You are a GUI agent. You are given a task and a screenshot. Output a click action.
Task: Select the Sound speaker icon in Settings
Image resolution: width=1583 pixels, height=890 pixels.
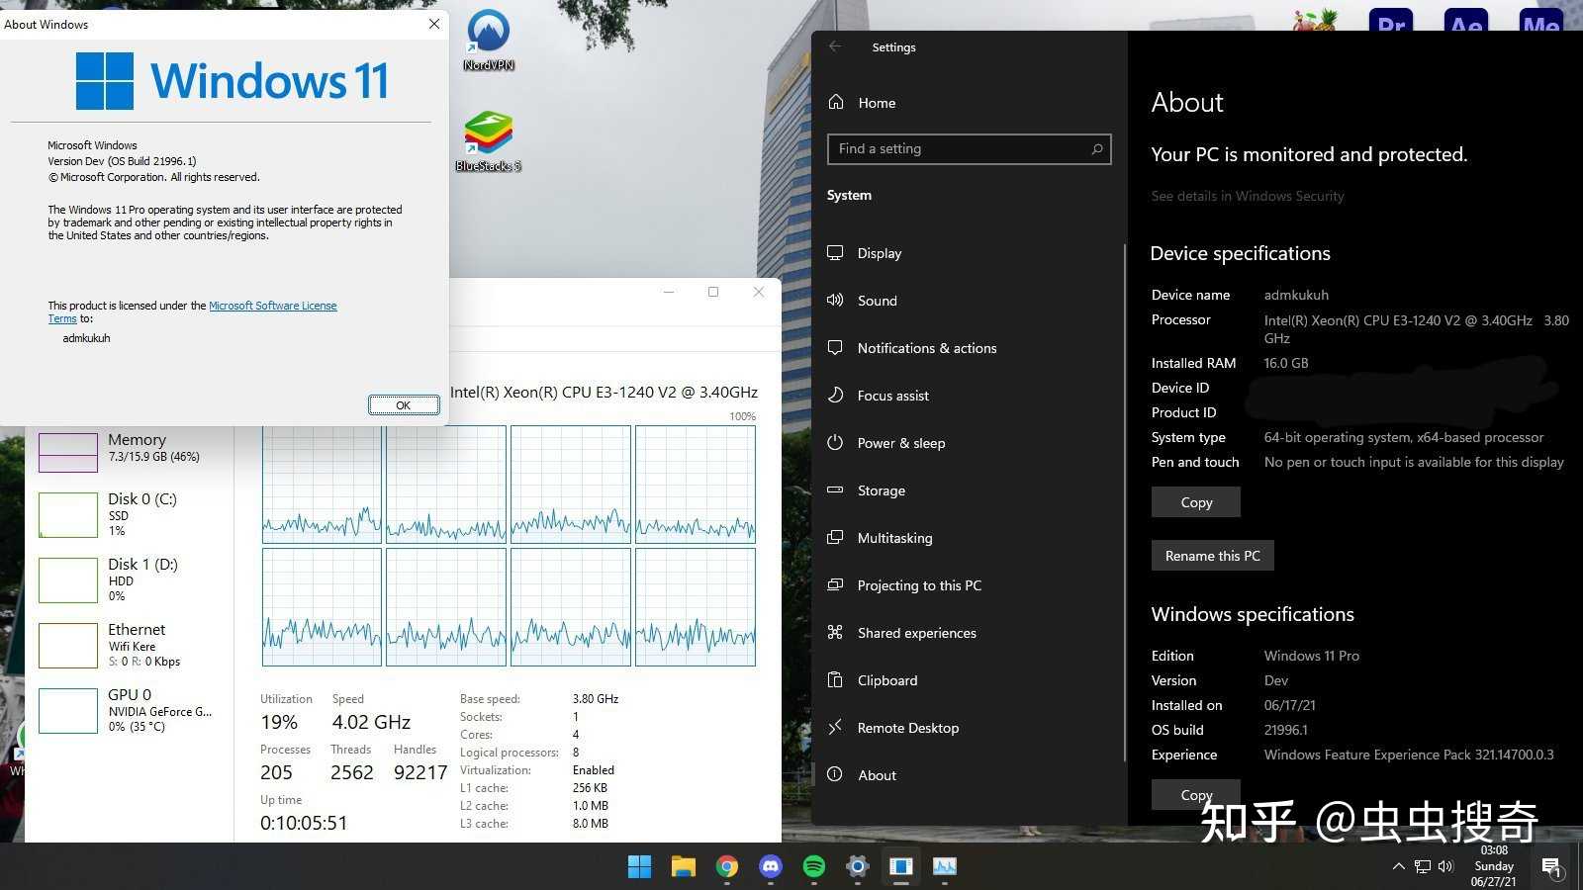coord(835,301)
